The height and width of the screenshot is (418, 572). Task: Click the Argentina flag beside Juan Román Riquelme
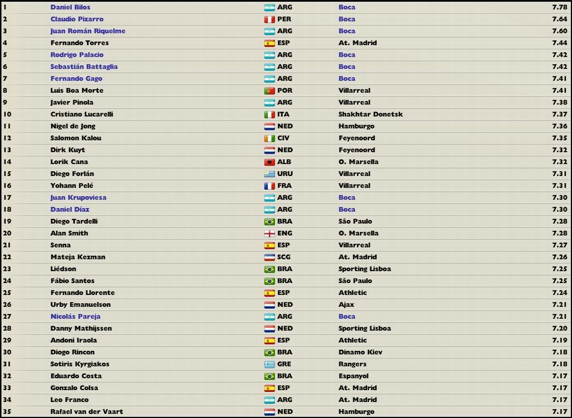pos(269,31)
